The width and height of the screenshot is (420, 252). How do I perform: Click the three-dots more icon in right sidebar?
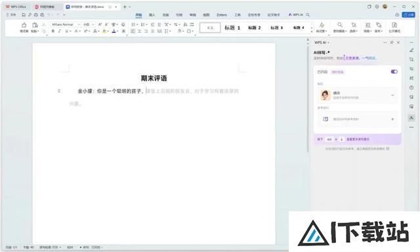[x=411, y=127]
